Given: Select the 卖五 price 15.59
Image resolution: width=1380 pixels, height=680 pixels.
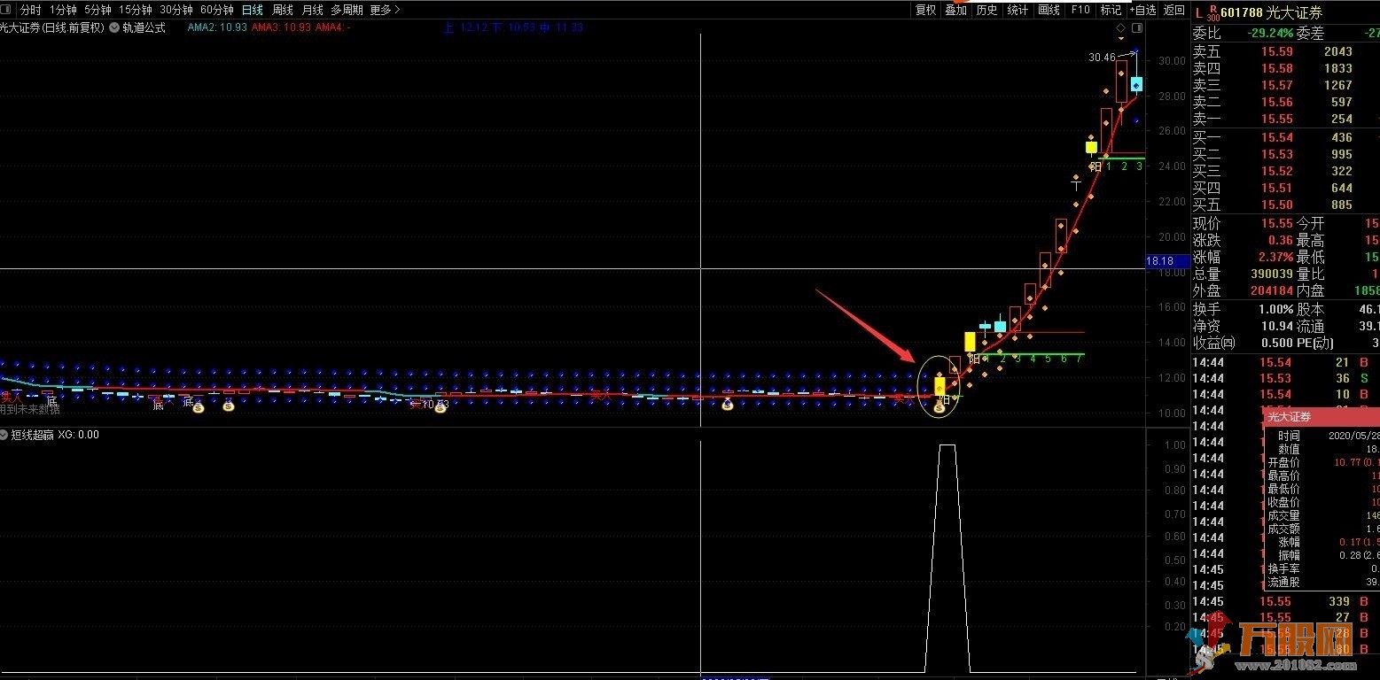Looking at the screenshot, I should [x=1277, y=52].
